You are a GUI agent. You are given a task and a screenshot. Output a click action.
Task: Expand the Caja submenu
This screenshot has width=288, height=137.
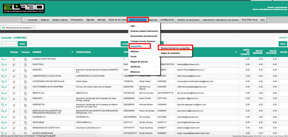[157, 26]
